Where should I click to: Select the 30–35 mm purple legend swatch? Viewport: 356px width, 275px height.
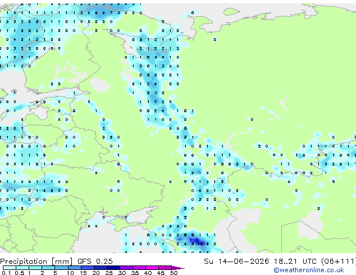click(126, 268)
